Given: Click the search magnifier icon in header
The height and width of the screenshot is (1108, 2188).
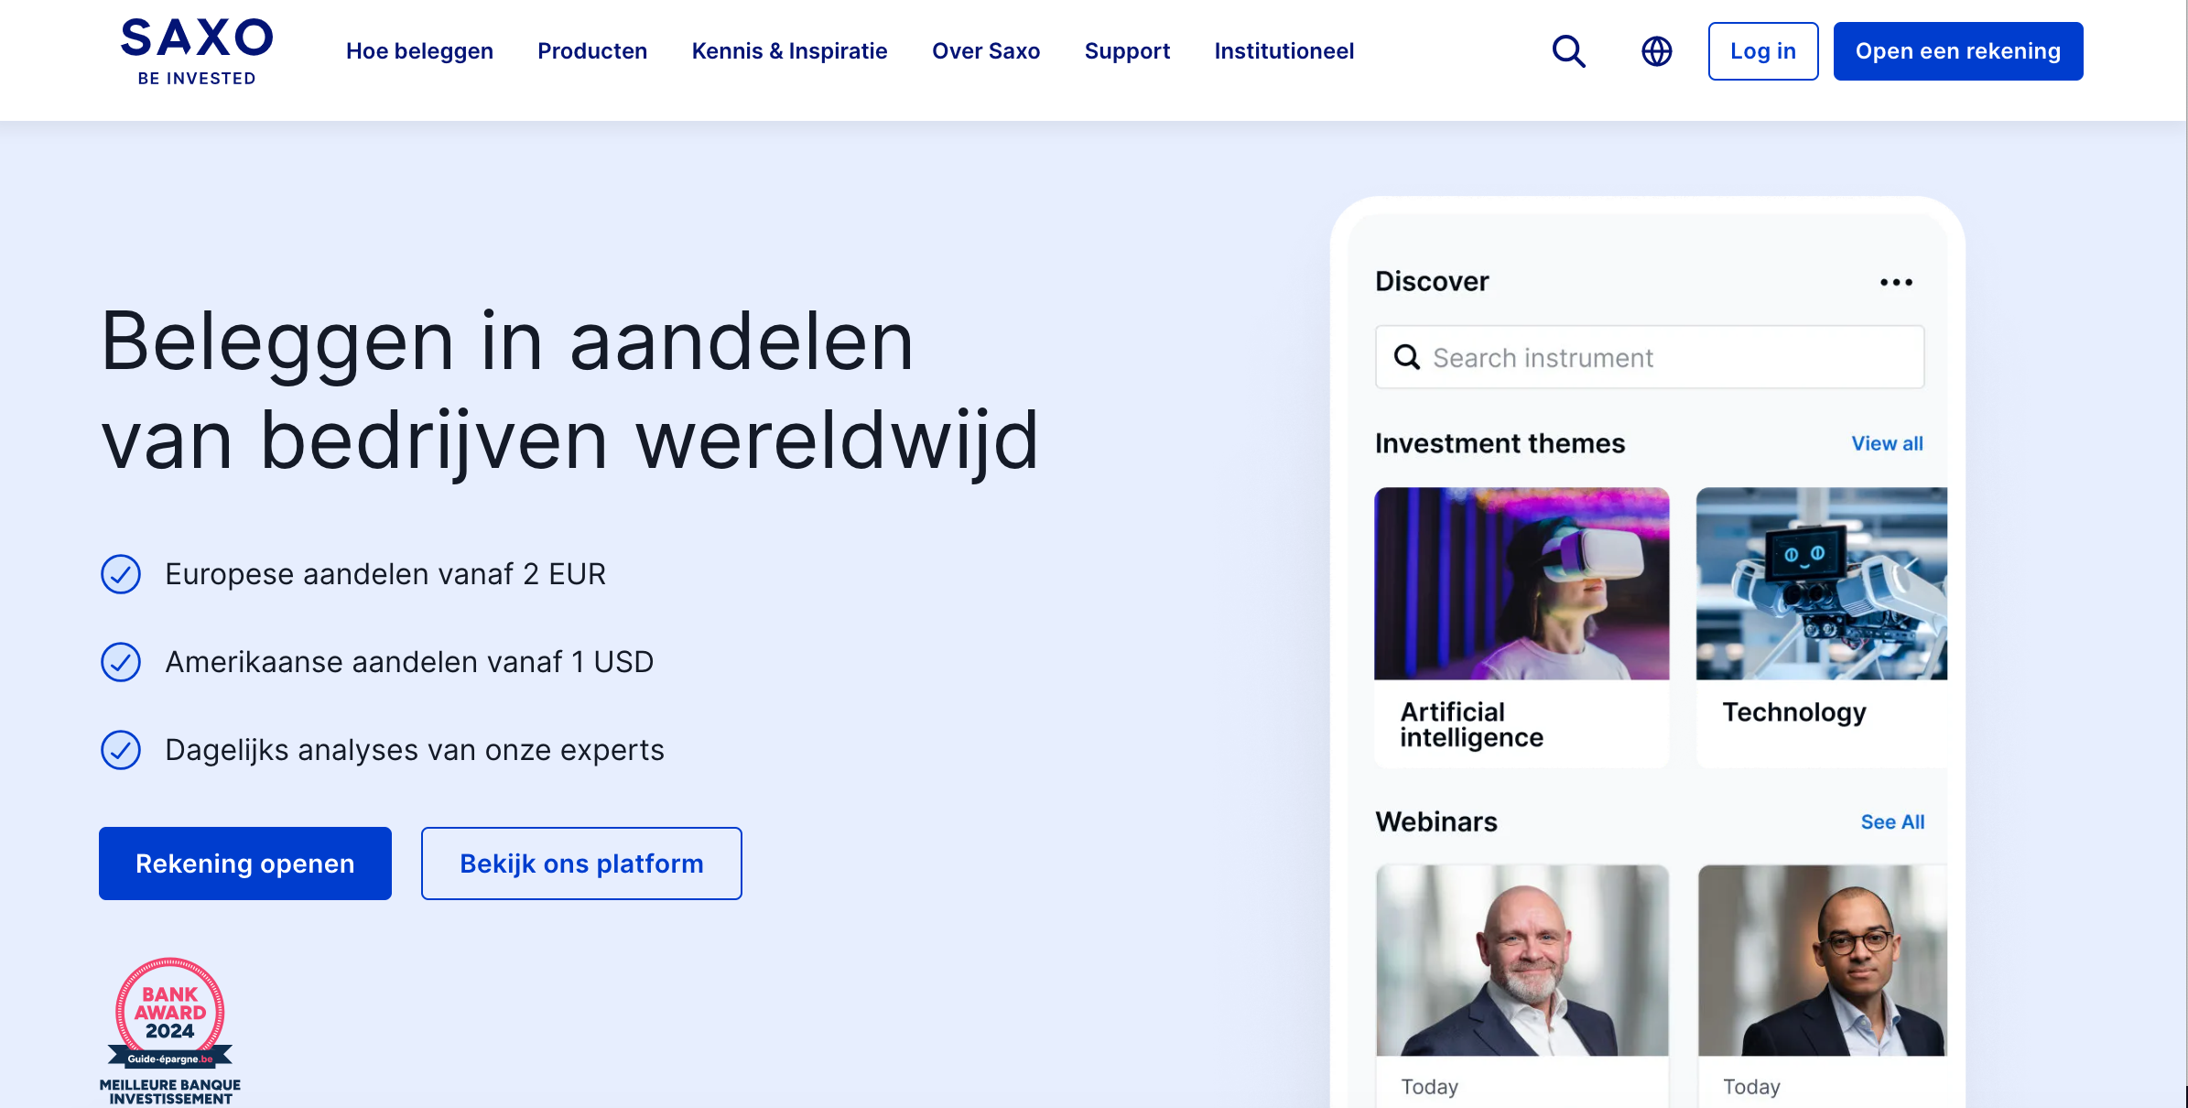Looking at the screenshot, I should (1568, 51).
